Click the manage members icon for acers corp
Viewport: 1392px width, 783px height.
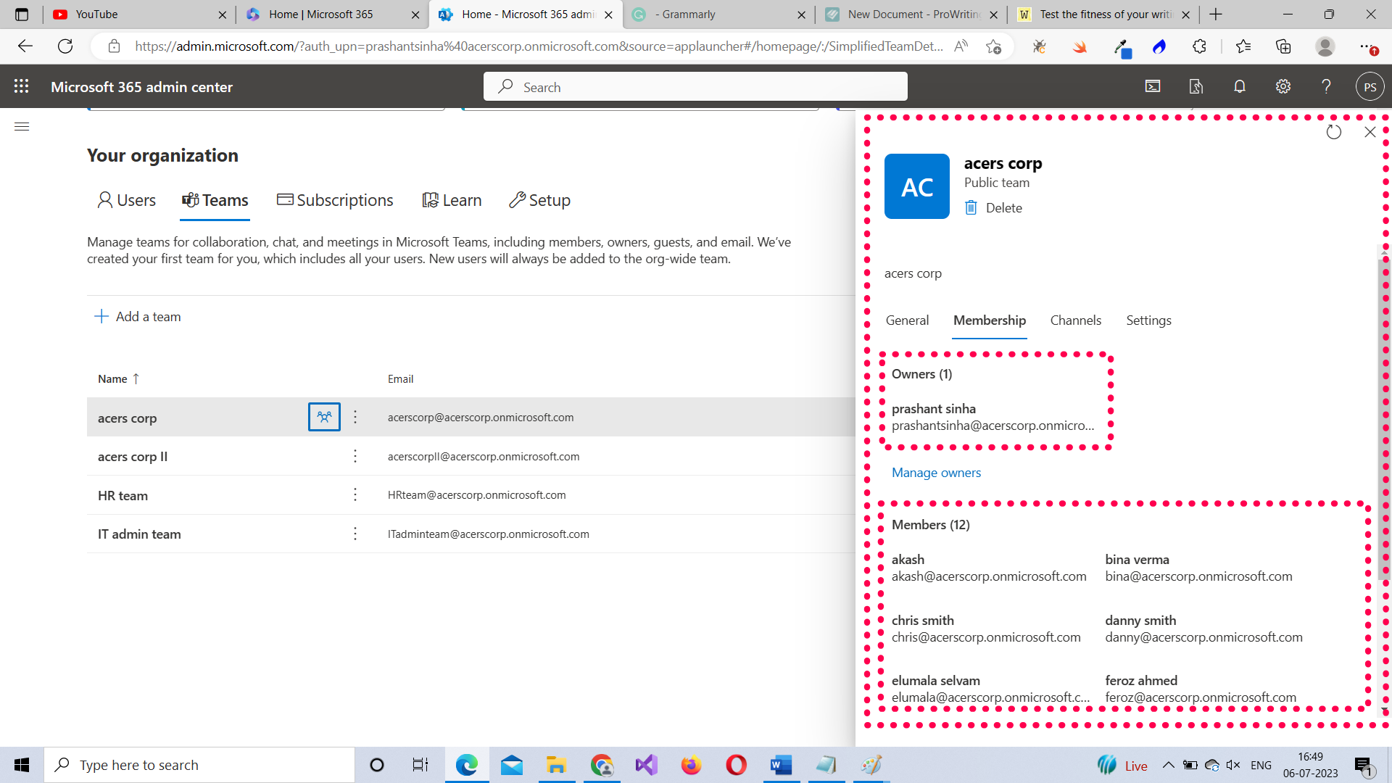tap(324, 417)
